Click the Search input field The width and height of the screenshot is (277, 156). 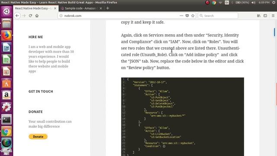218,16
